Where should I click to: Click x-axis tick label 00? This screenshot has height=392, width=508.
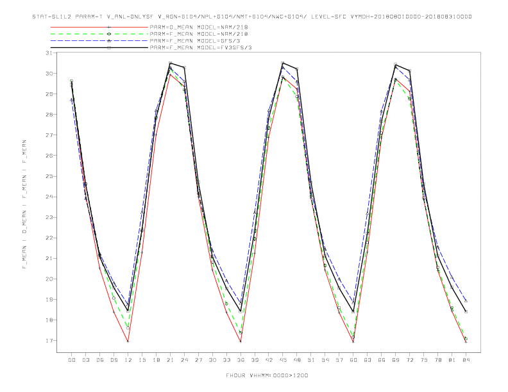pyautogui.click(x=72, y=360)
